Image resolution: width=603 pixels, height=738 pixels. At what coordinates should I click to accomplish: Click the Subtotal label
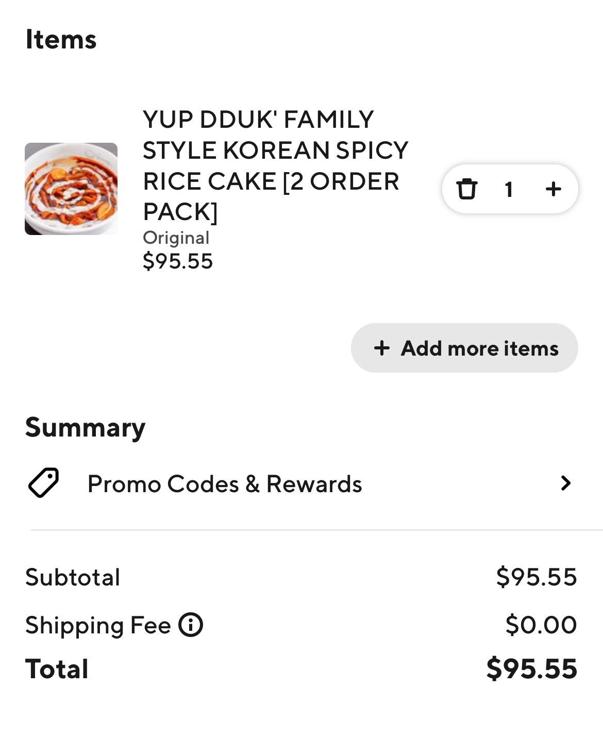pos(73,577)
